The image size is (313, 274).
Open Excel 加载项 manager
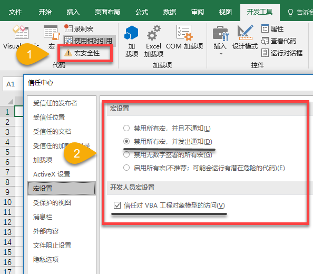click(x=153, y=41)
